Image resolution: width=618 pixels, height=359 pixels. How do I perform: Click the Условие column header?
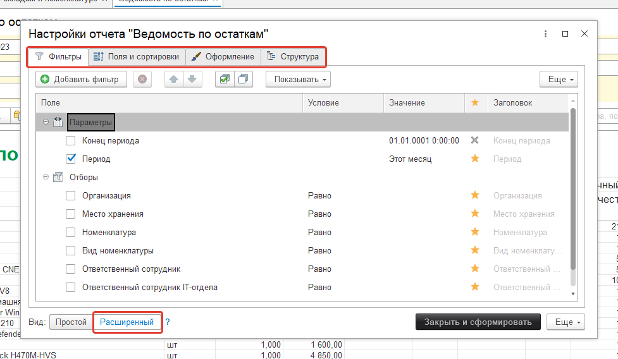pos(343,103)
